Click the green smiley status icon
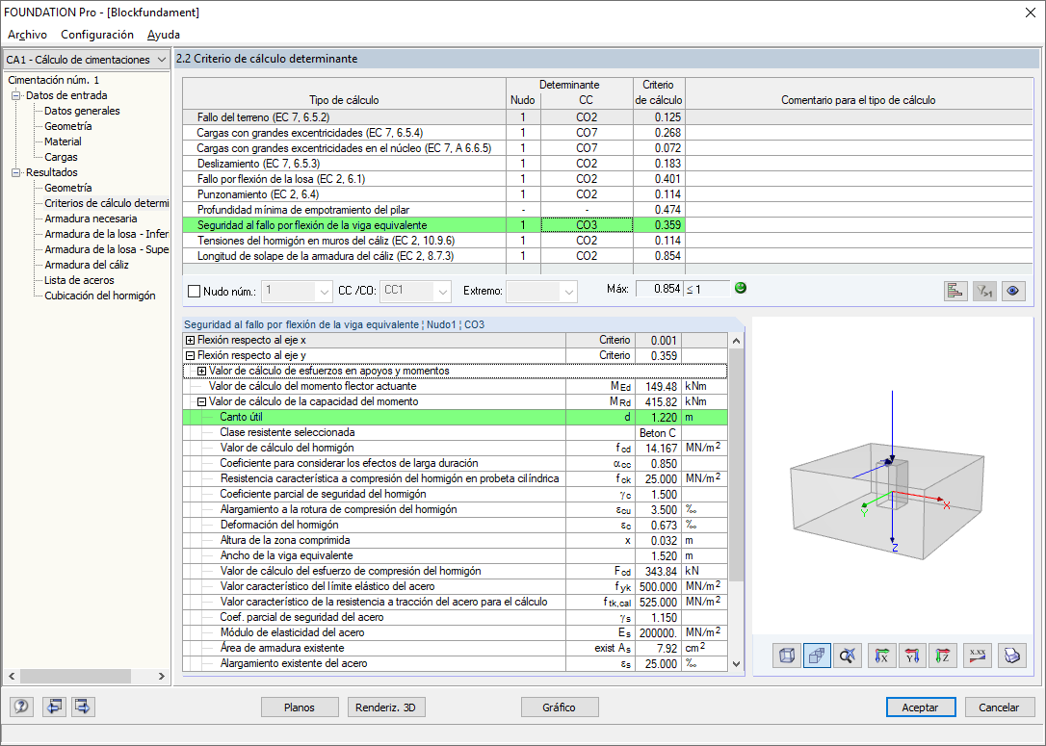 (741, 288)
